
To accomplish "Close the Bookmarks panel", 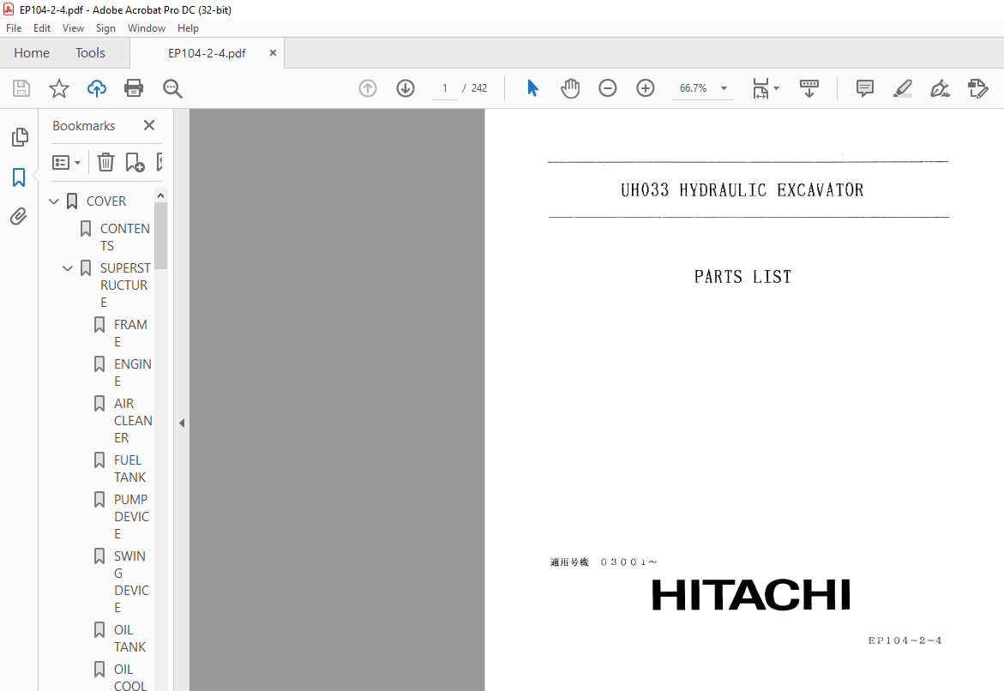I will (x=149, y=125).
